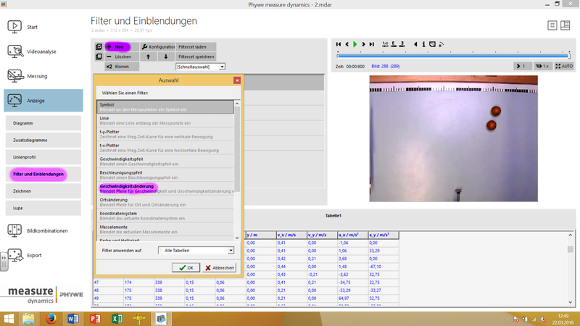Image resolution: width=580 pixels, height=326 pixels.
Task: Confirm the dialog with OK
Action: pos(186,267)
